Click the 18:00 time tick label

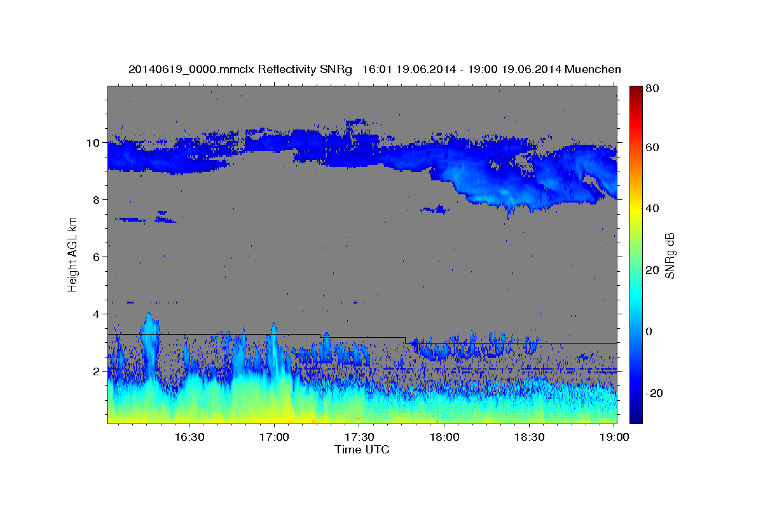pos(444,437)
